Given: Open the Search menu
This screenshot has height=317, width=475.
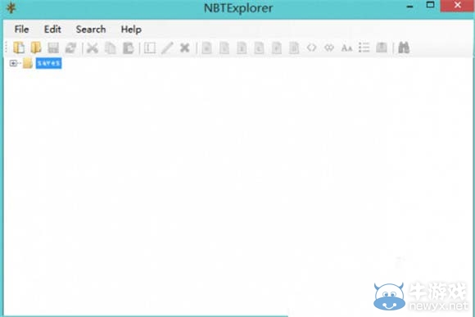Looking at the screenshot, I should click(91, 29).
